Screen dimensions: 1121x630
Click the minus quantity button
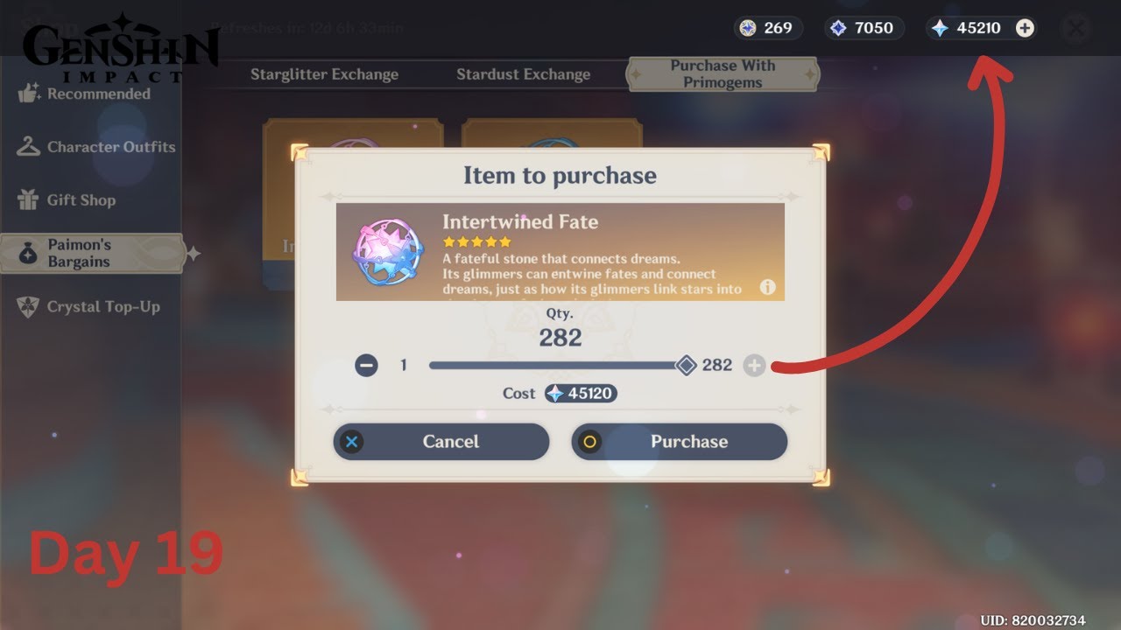[366, 365]
